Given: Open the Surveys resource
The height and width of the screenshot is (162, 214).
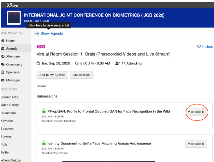Looking at the screenshot, I should coord(6,137).
